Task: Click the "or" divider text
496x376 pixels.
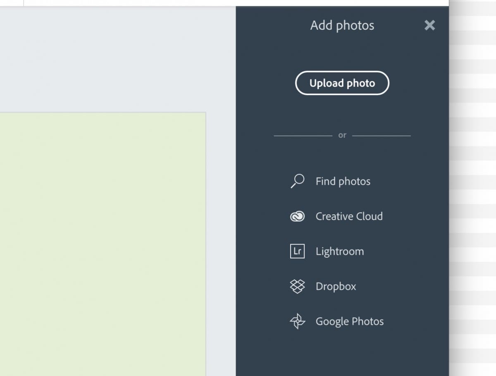Action: click(342, 135)
